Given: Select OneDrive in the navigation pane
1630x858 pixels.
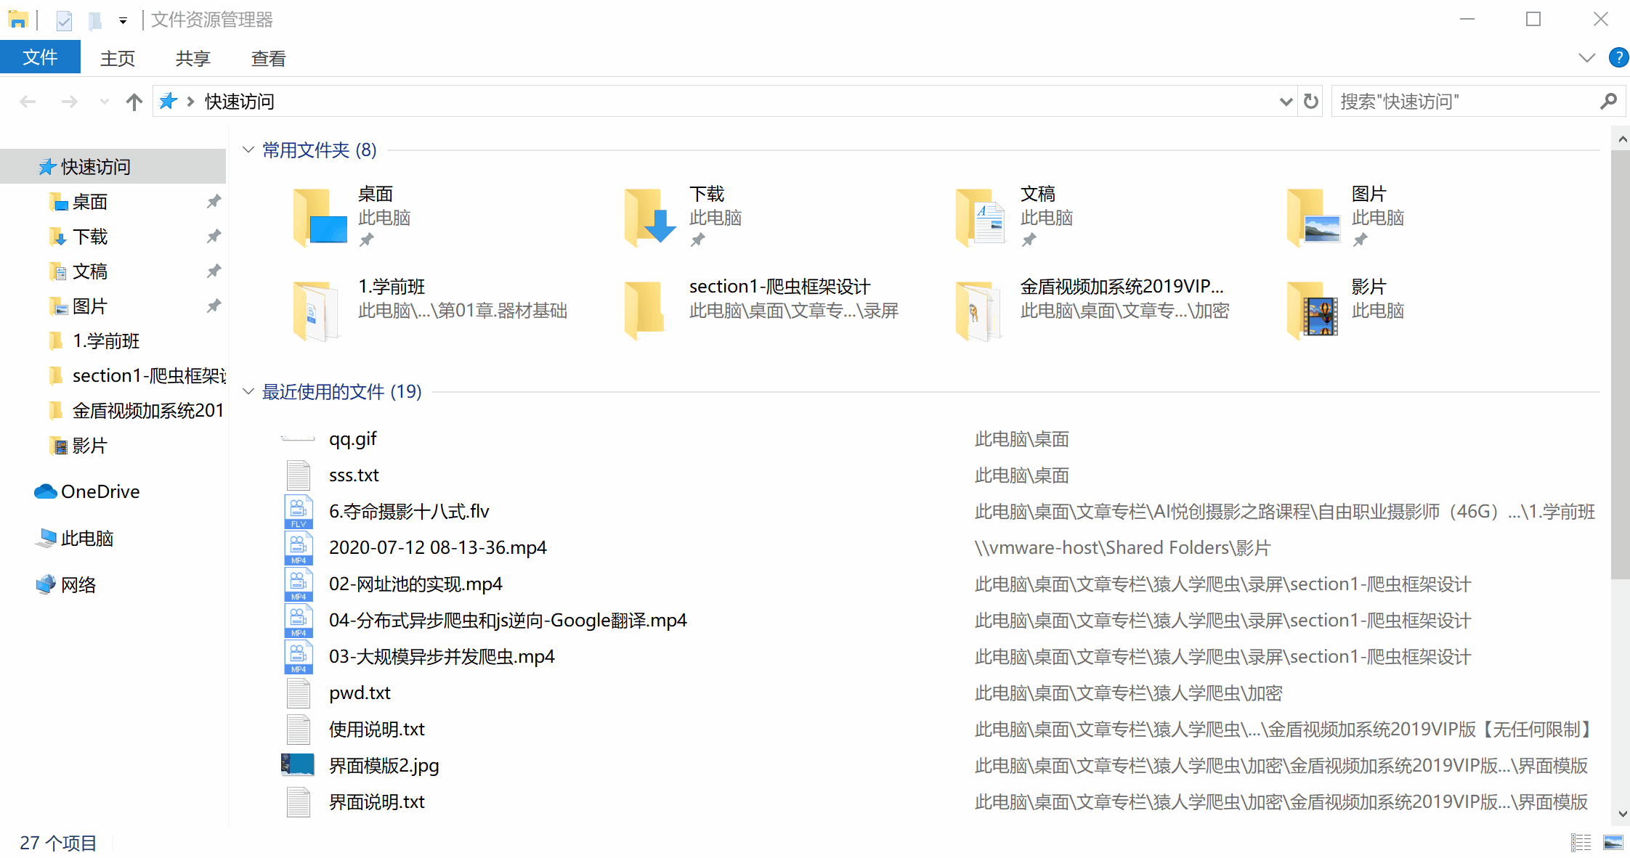Looking at the screenshot, I should coord(100,491).
